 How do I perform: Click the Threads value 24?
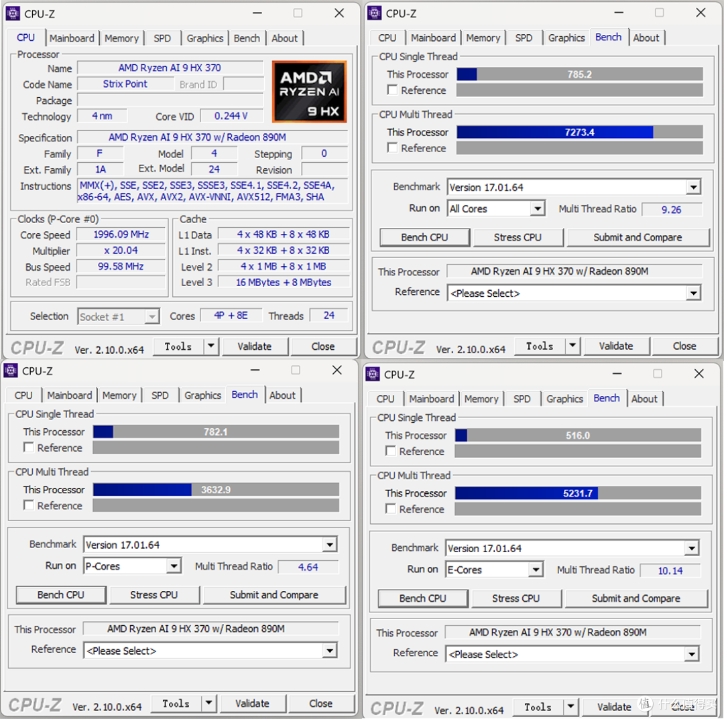[x=328, y=316]
